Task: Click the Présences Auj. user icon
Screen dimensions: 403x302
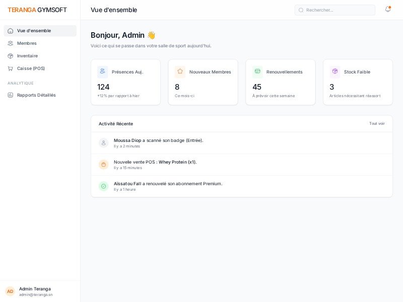Action: click(103, 71)
